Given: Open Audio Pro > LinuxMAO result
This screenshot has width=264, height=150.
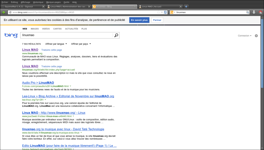Looking at the screenshot, I should coord(38,83).
